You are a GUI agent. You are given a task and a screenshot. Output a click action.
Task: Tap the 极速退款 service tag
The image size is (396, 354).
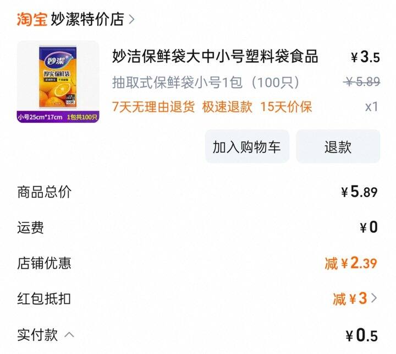tap(227, 106)
